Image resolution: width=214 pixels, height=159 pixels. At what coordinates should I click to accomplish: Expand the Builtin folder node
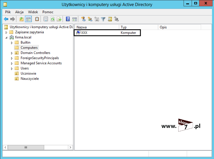coord(12,43)
